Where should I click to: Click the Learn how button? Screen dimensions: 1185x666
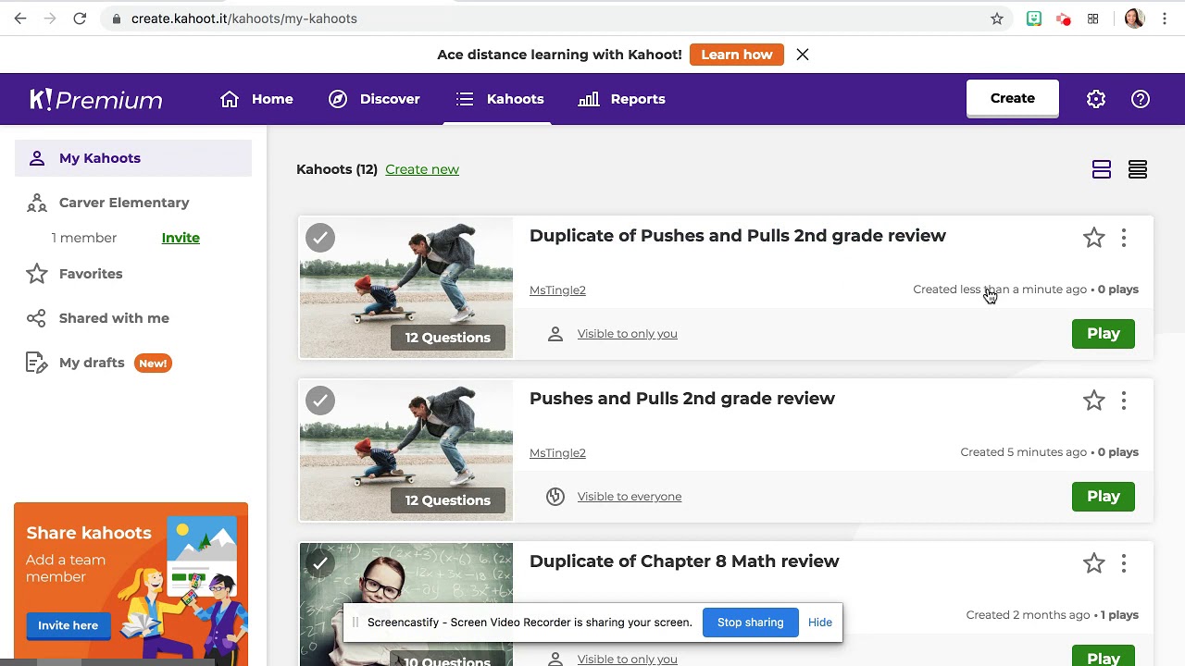click(x=737, y=55)
